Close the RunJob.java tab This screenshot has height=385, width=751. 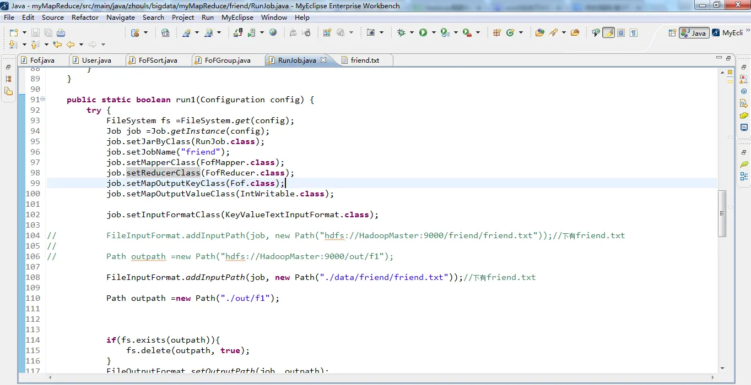click(324, 60)
